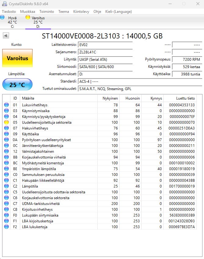Click status icon for Pyörityksen uudelleenyritykset
The image size is (204, 259).
tap(6, 140)
